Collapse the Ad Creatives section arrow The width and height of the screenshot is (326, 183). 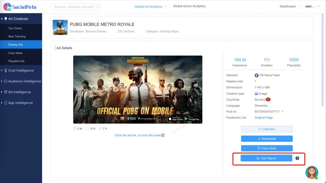coord(2,19)
